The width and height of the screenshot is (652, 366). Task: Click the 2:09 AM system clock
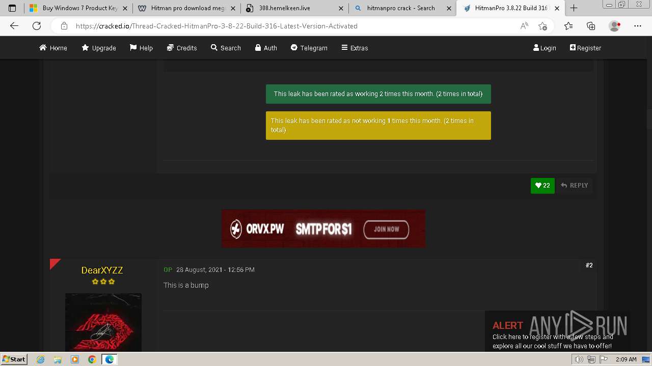coord(626,359)
